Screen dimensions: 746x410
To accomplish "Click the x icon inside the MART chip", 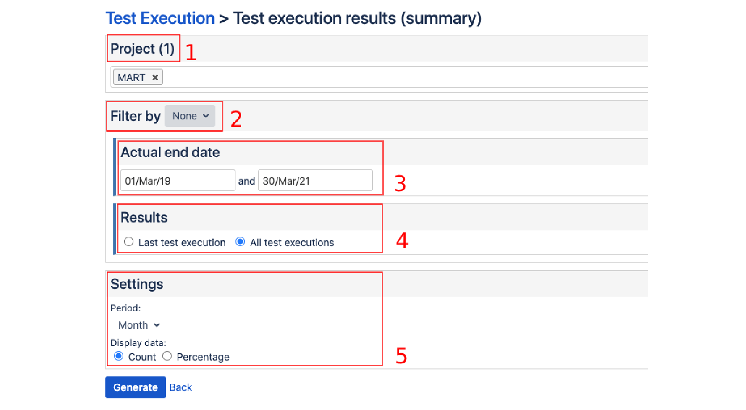I will [x=156, y=77].
